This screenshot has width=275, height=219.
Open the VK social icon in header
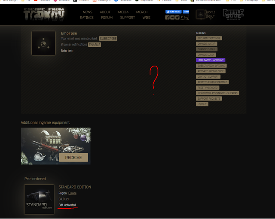click(172, 18)
